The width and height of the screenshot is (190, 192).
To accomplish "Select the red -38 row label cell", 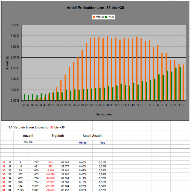I will [3, 163].
